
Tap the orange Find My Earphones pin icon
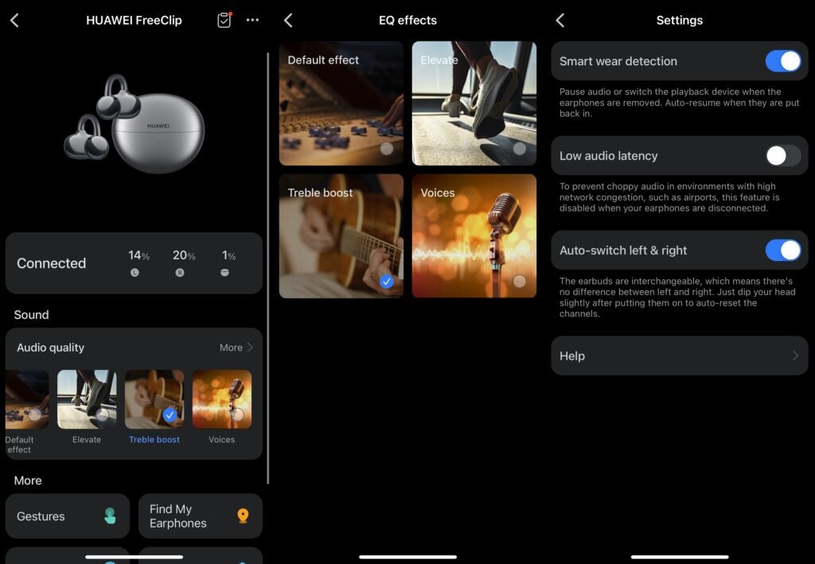click(243, 515)
